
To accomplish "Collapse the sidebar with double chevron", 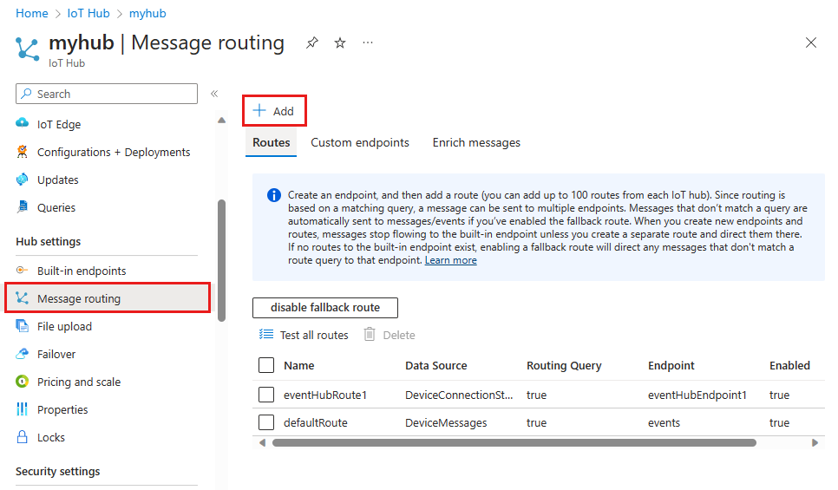I will (x=214, y=94).
